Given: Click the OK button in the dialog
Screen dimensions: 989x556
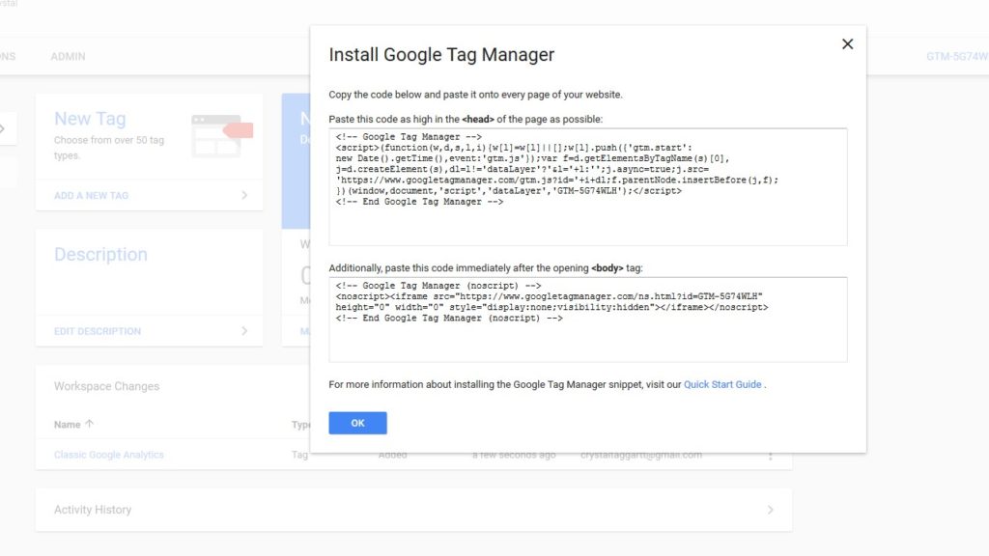Looking at the screenshot, I should point(357,423).
